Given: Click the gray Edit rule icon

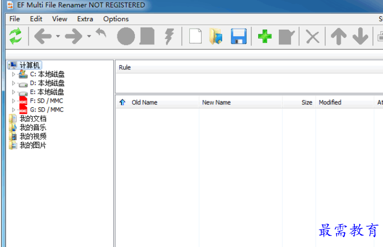Looking at the screenshot, I should tap(287, 37).
